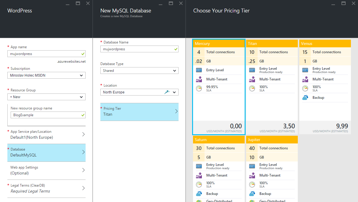
Task: Click the .azurewebsites.net domain suffix text
Action: (71, 62)
